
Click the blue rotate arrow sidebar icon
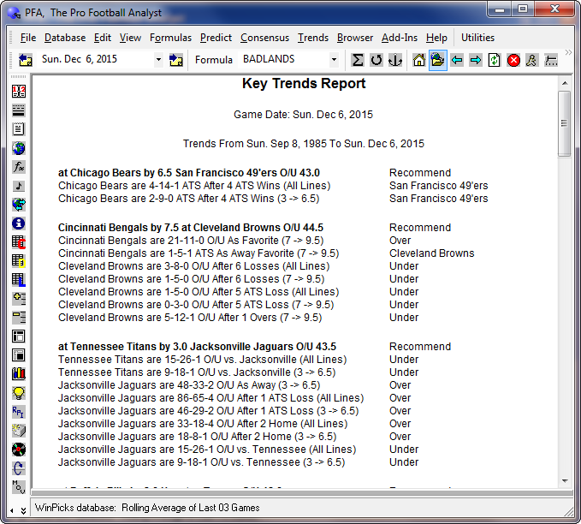[19, 468]
